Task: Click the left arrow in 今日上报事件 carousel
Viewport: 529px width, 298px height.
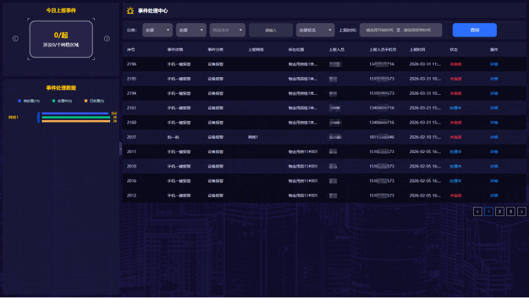Action: 15,39
